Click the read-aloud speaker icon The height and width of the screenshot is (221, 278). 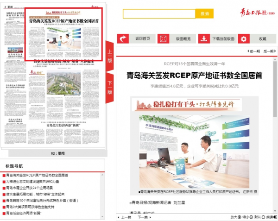[x=275, y=216]
